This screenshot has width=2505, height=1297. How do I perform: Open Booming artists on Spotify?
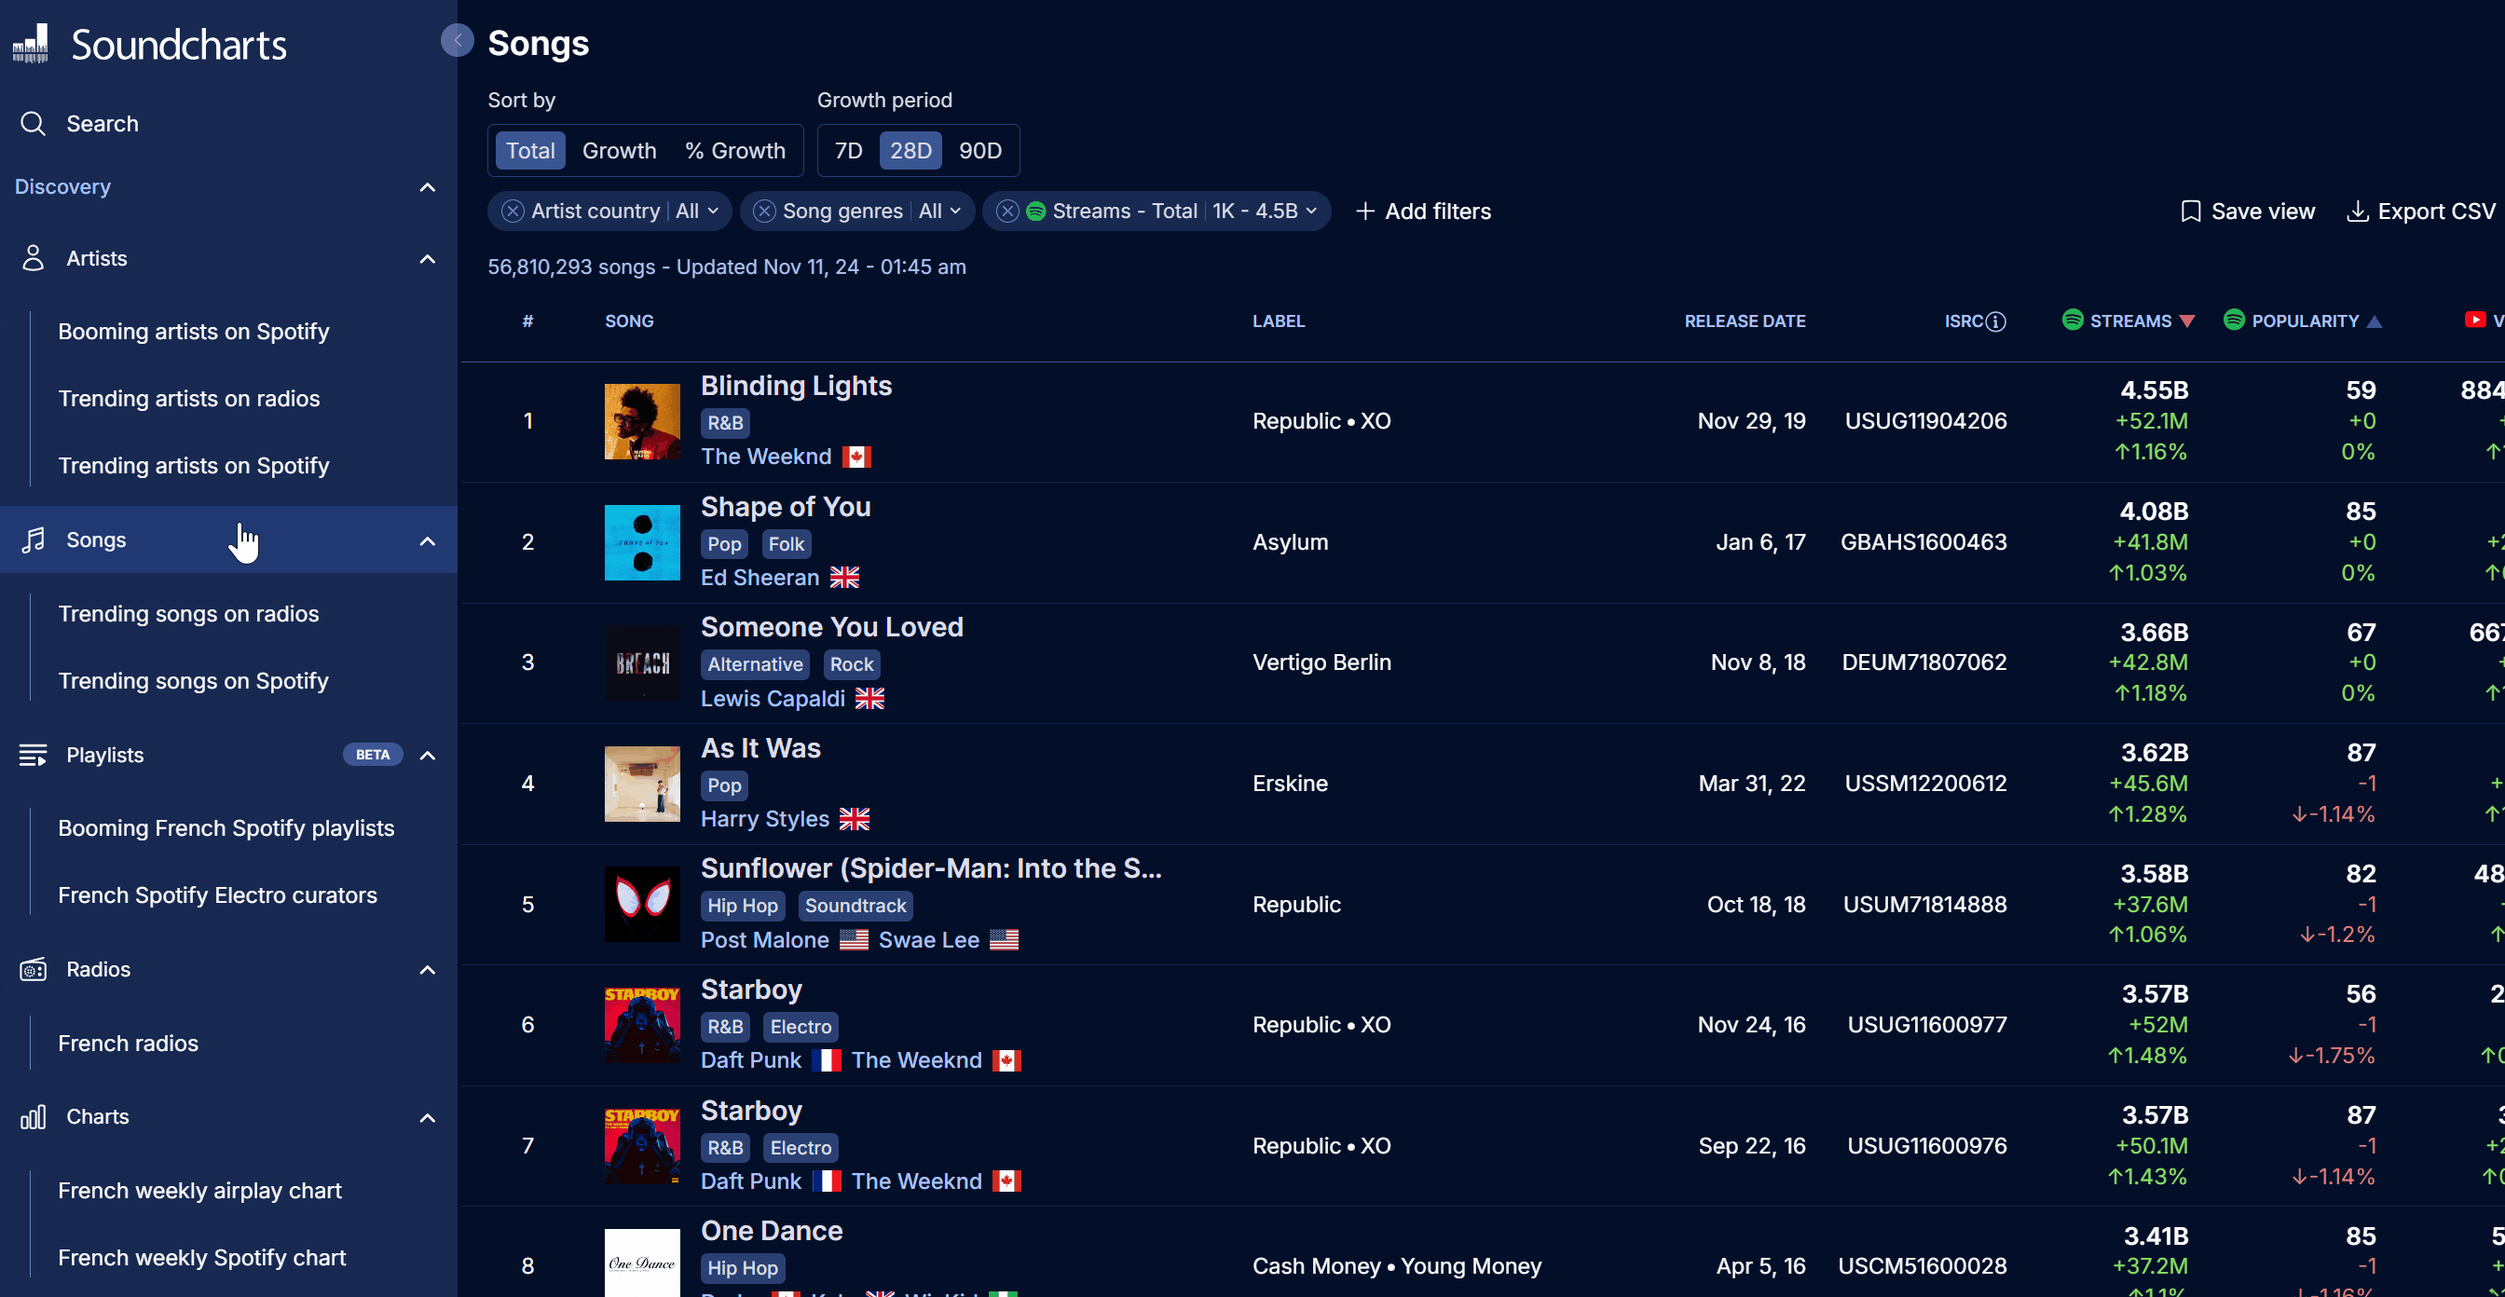pyautogui.click(x=193, y=332)
